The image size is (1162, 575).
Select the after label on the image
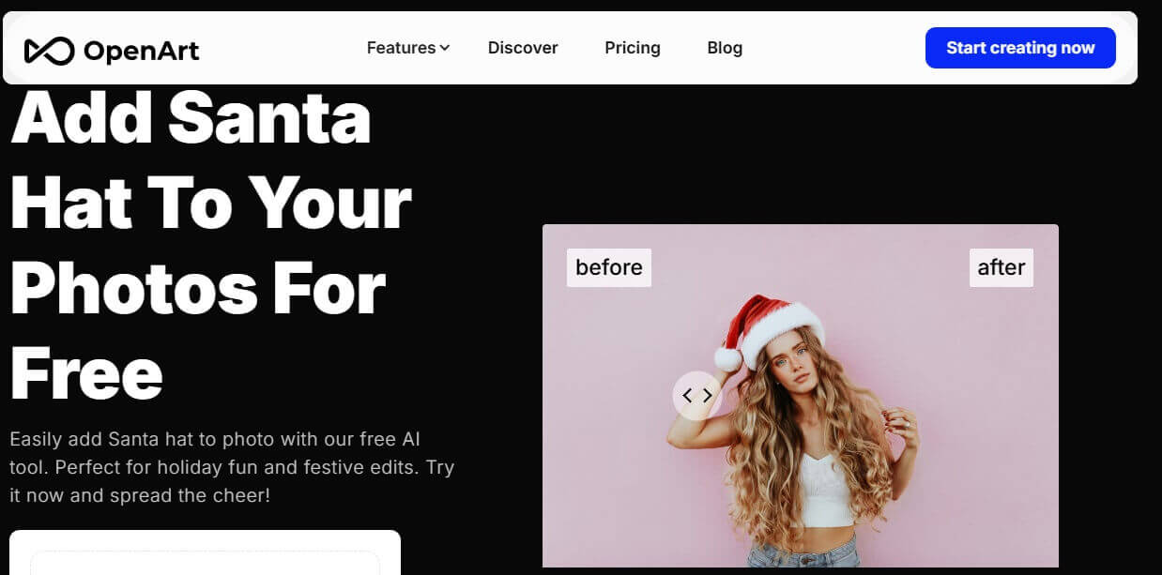(x=1001, y=267)
